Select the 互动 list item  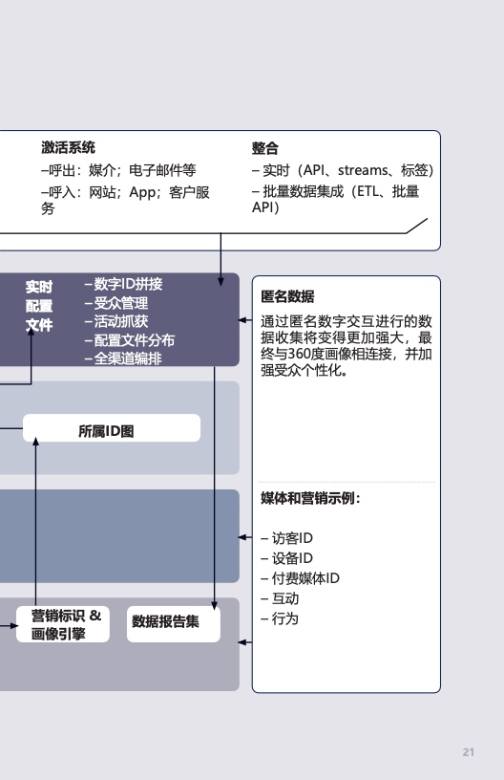pyautogui.click(x=280, y=598)
